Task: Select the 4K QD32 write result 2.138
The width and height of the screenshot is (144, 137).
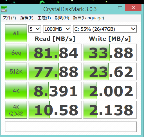Action: pyautogui.click(x=110, y=110)
